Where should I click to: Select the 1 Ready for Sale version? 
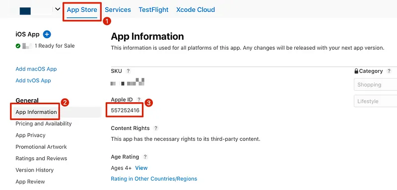pos(55,46)
